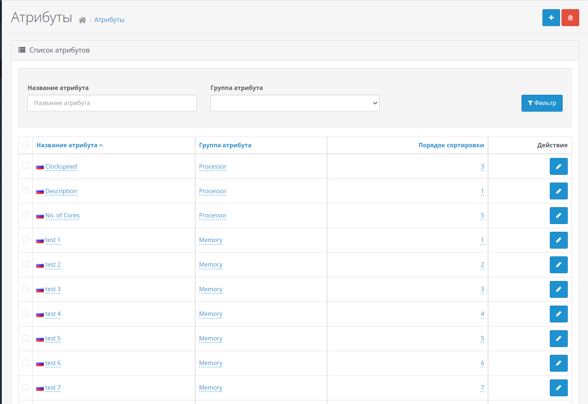Select the test 1 row checkbox
The width and height of the screenshot is (588, 404).
click(x=25, y=239)
